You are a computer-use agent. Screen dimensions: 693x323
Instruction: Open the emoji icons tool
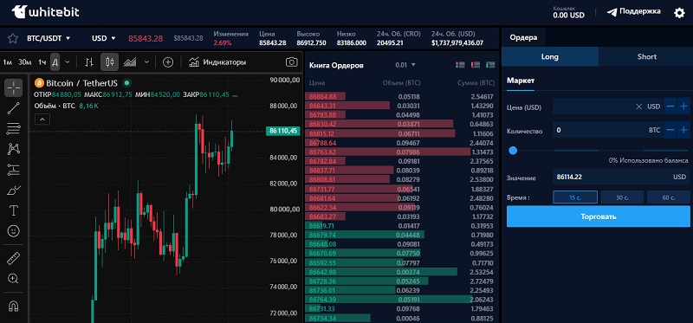point(14,231)
